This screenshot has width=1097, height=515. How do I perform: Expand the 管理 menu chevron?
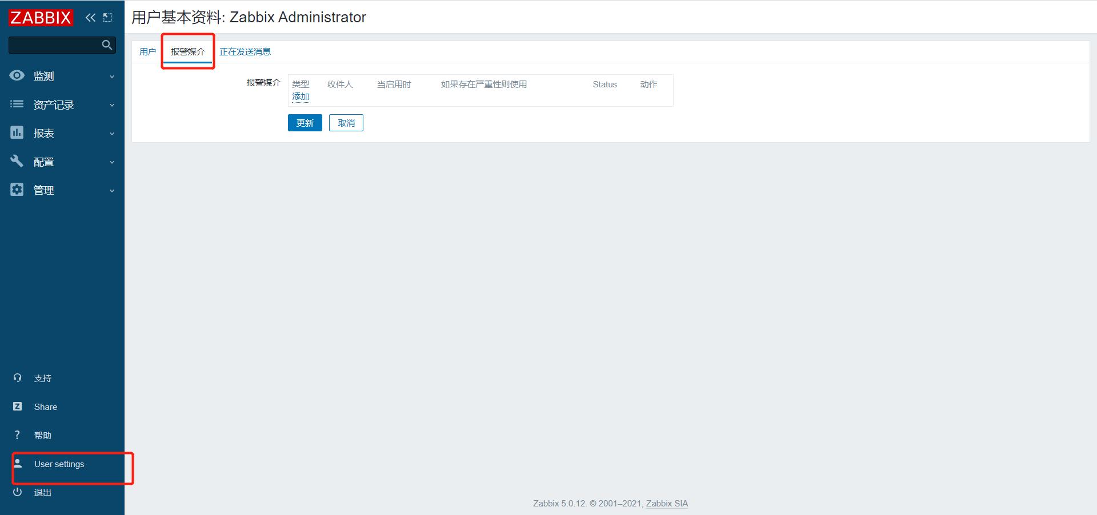pos(112,191)
